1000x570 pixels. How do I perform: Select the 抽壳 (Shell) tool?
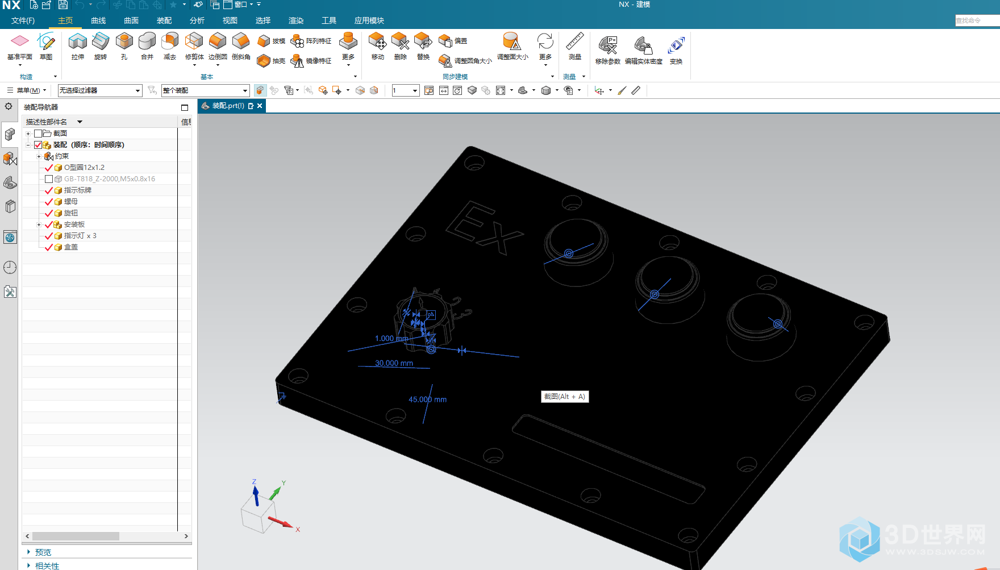click(271, 61)
